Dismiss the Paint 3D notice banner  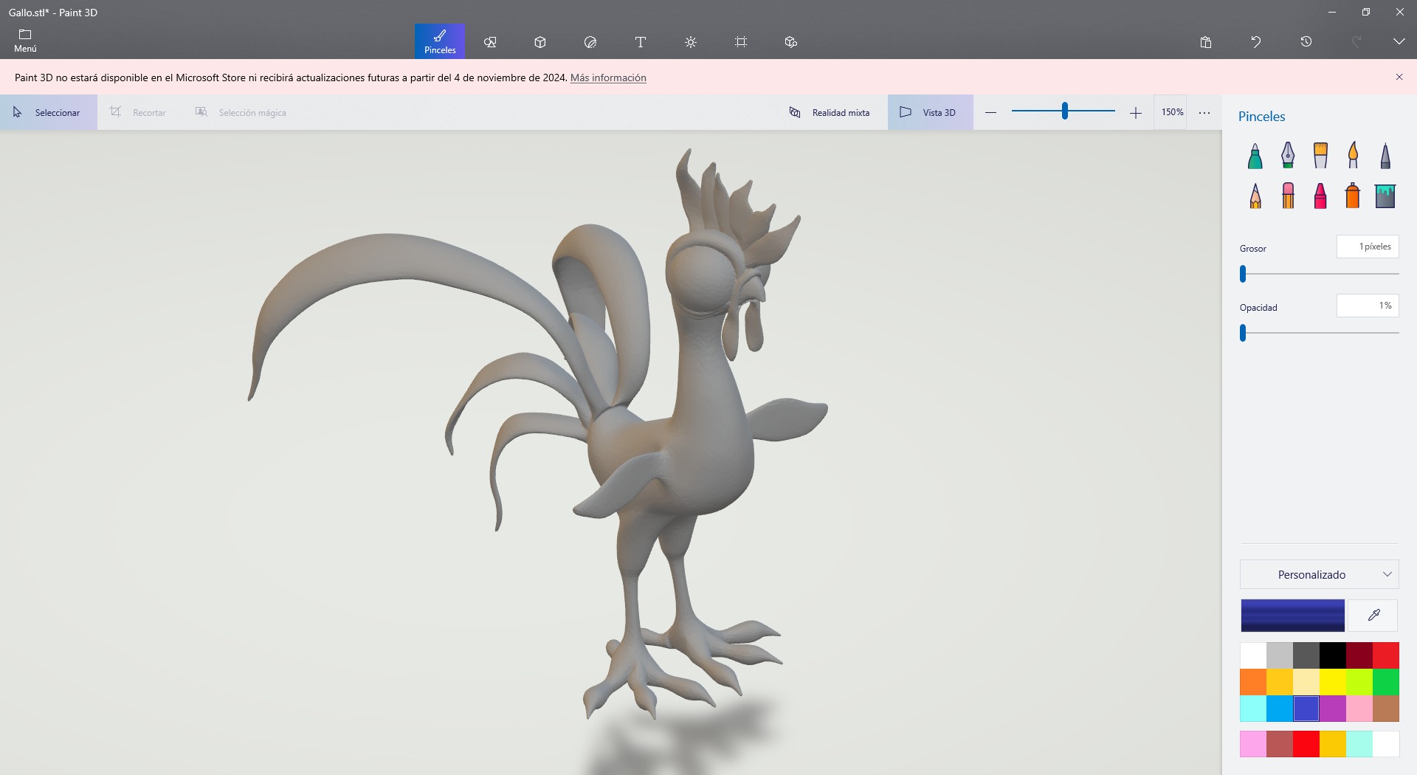pyautogui.click(x=1399, y=77)
